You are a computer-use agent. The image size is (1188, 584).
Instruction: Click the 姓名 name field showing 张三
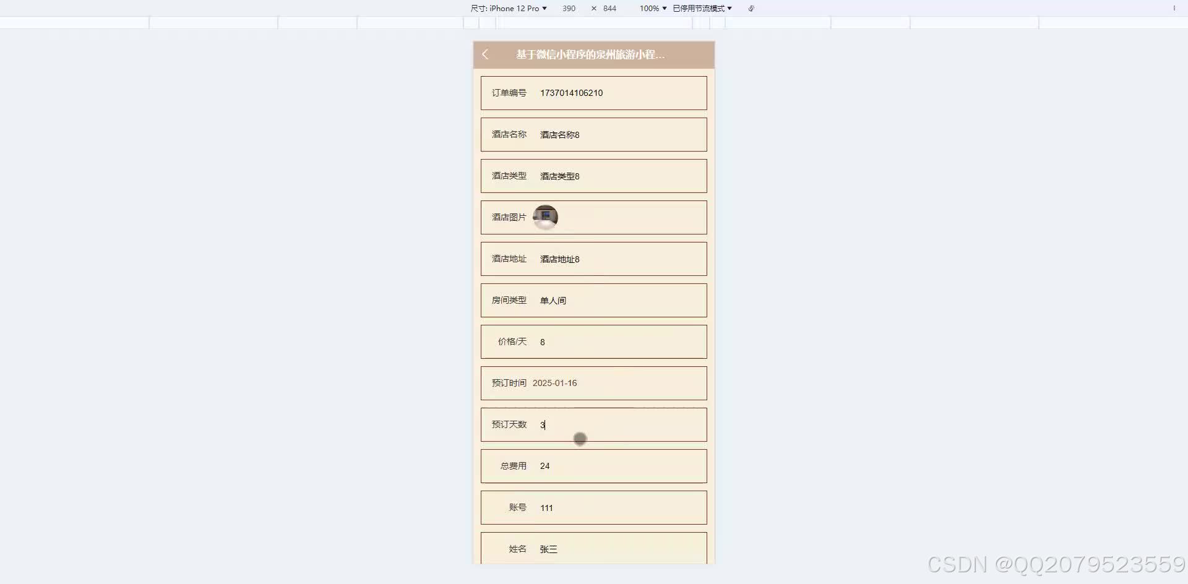coord(593,549)
